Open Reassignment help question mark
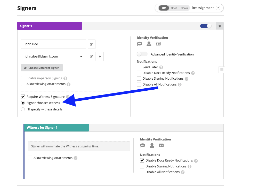 click(x=218, y=8)
